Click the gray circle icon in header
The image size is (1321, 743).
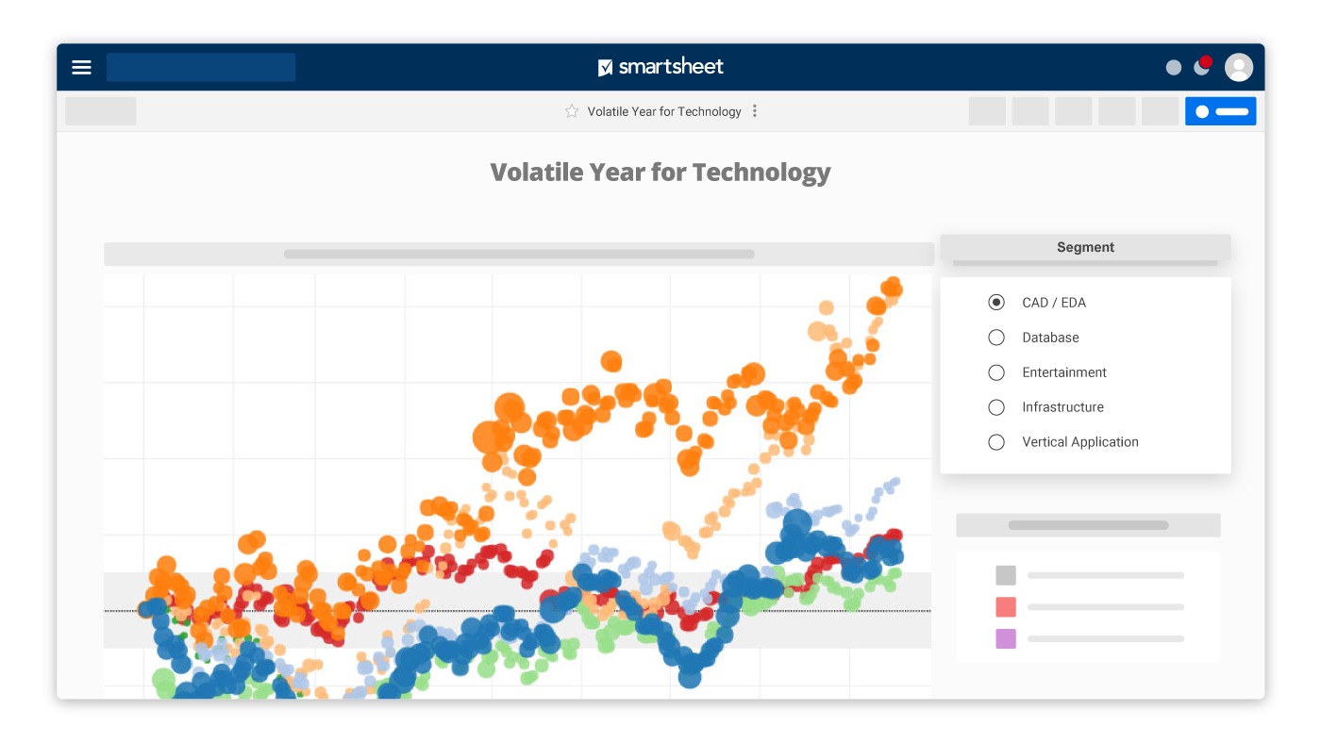1174,67
